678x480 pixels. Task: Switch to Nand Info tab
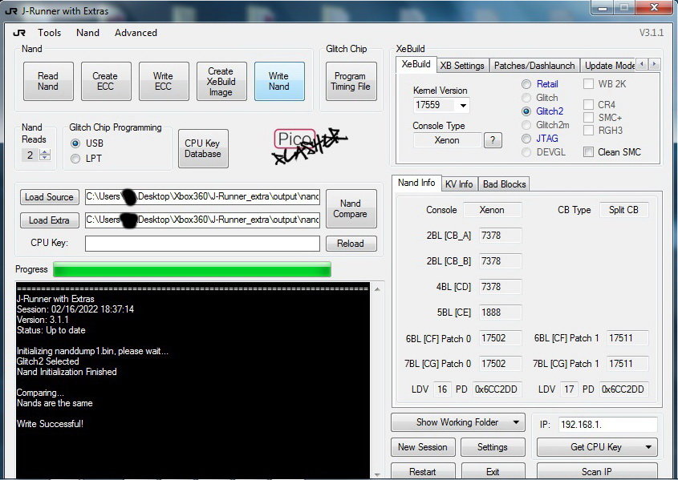(416, 183)
